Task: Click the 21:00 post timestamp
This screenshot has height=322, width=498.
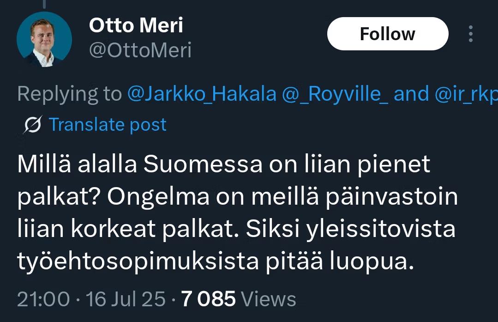Action: click(43, 299)
